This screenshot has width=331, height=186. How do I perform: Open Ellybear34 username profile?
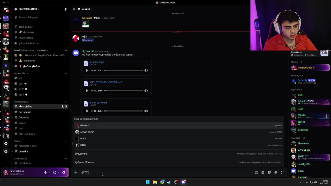(87, 51)
